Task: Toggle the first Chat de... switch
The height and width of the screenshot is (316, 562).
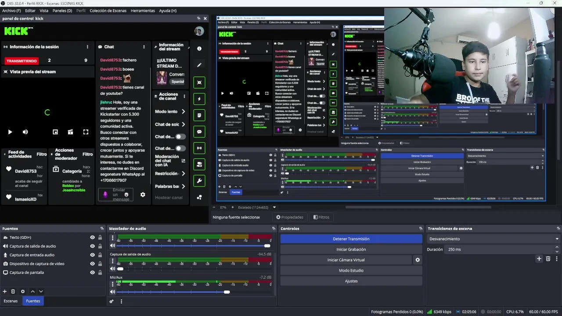Action: (180, 136)
